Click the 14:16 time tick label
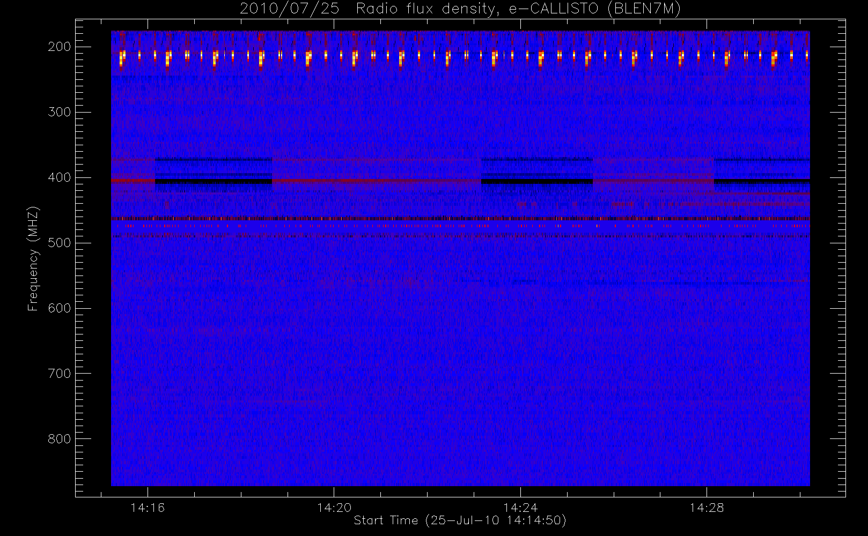Viewport: 868px width, 536px height. [x=148, y=507]
